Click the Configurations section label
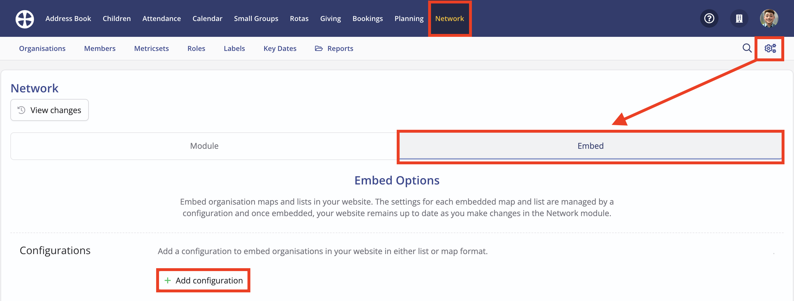This screenshot has height=301, width=794. coord(55,251)
